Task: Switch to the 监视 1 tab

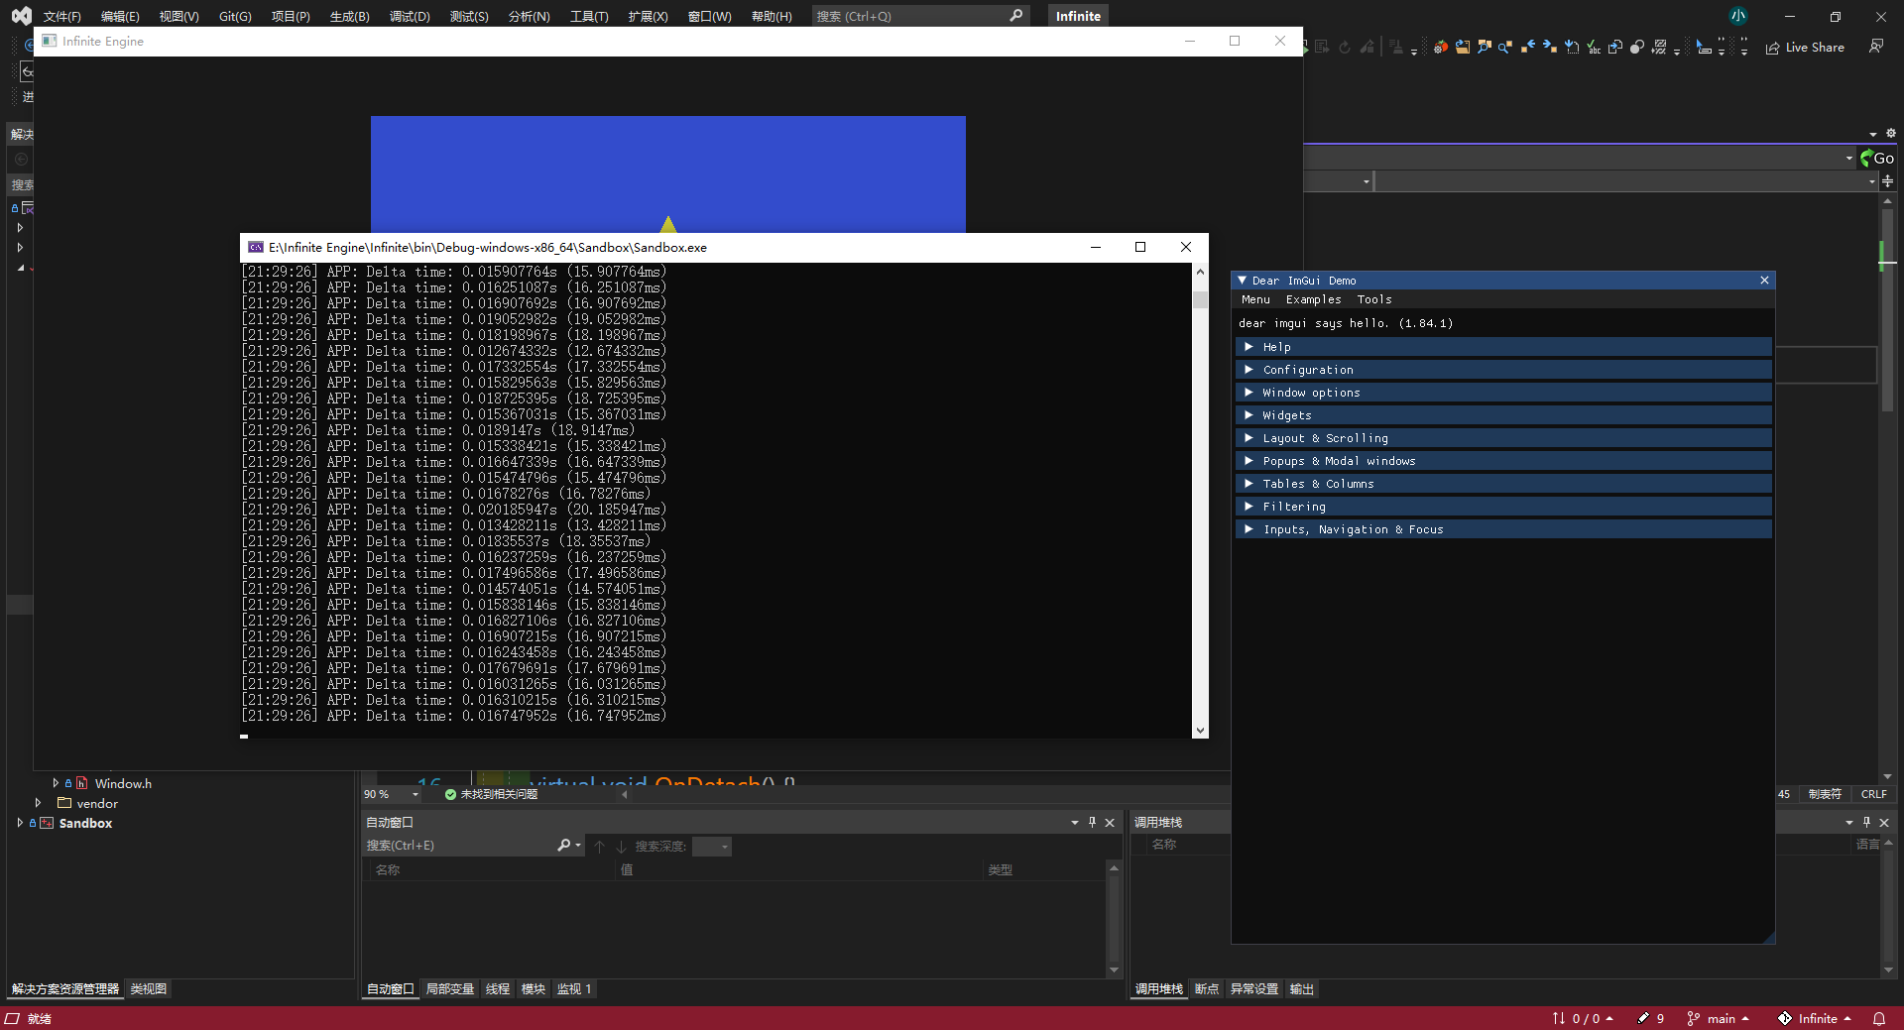Action: tap(574, 988)
